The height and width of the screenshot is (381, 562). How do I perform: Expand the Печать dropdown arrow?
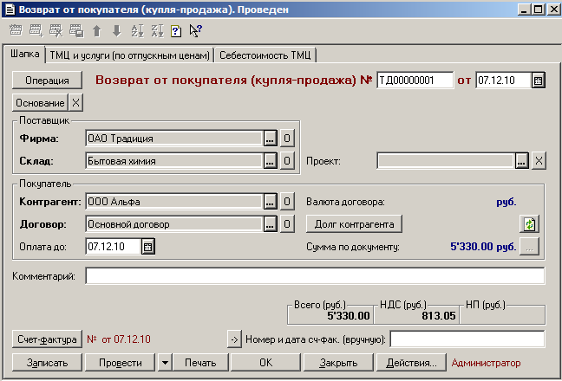(x=165, y=363)
